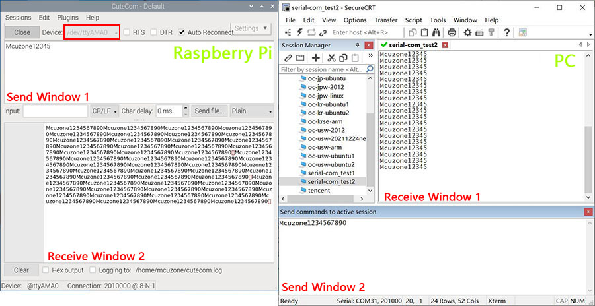
Task: Open the SecureCRT Tools menu
Action: click(438, 20)
